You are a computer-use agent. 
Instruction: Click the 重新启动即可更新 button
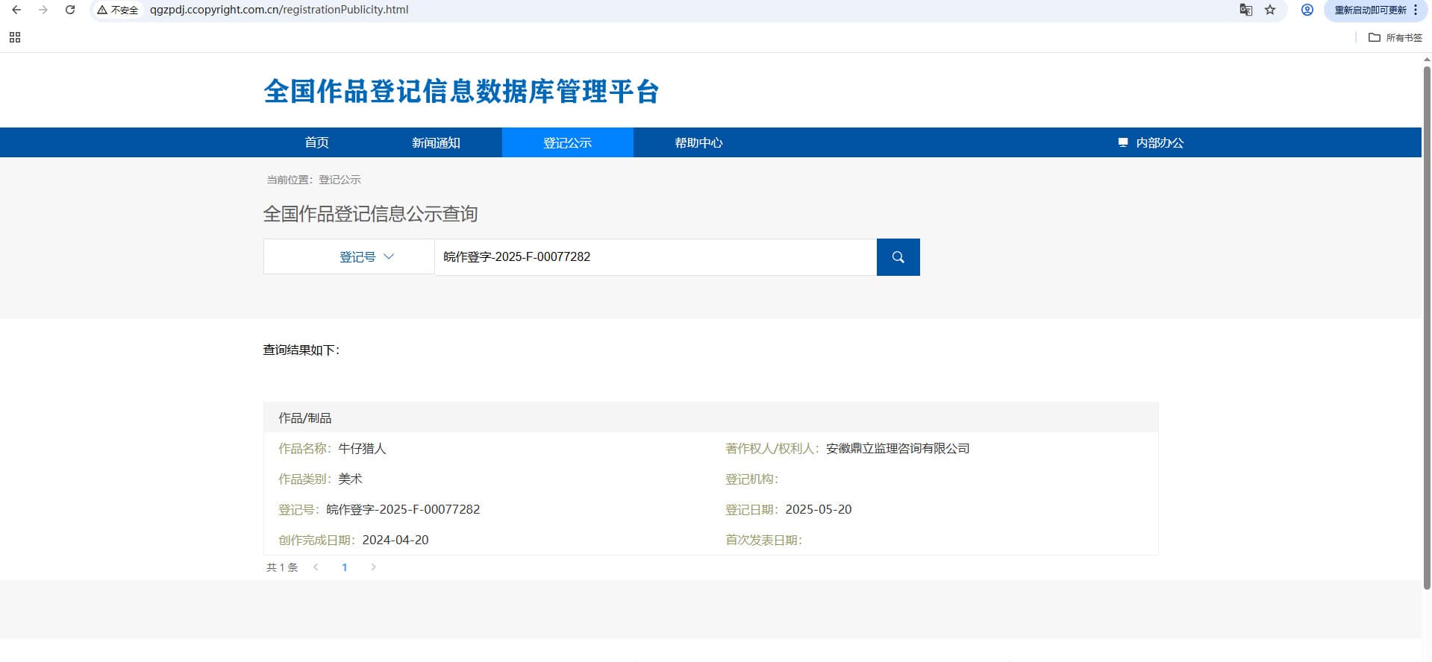click(x=1370, y=10)
